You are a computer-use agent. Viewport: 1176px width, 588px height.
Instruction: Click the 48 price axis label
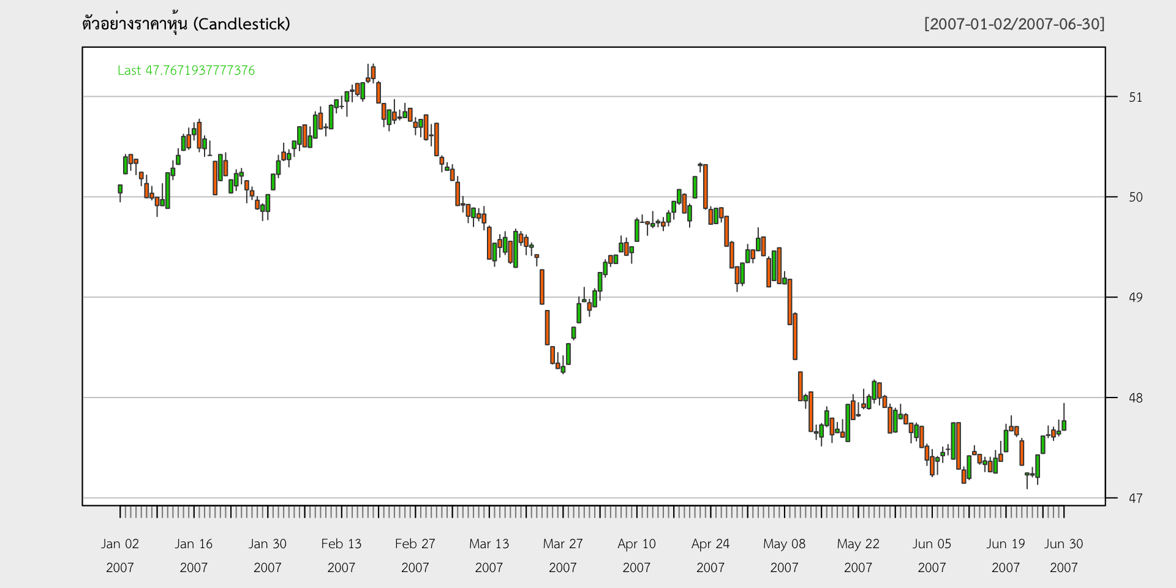[1135, 398]
